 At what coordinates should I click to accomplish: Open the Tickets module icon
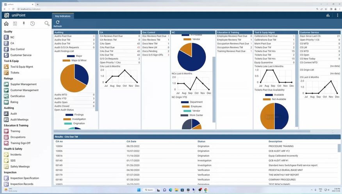pyautogui.click(x=6, y=73)
